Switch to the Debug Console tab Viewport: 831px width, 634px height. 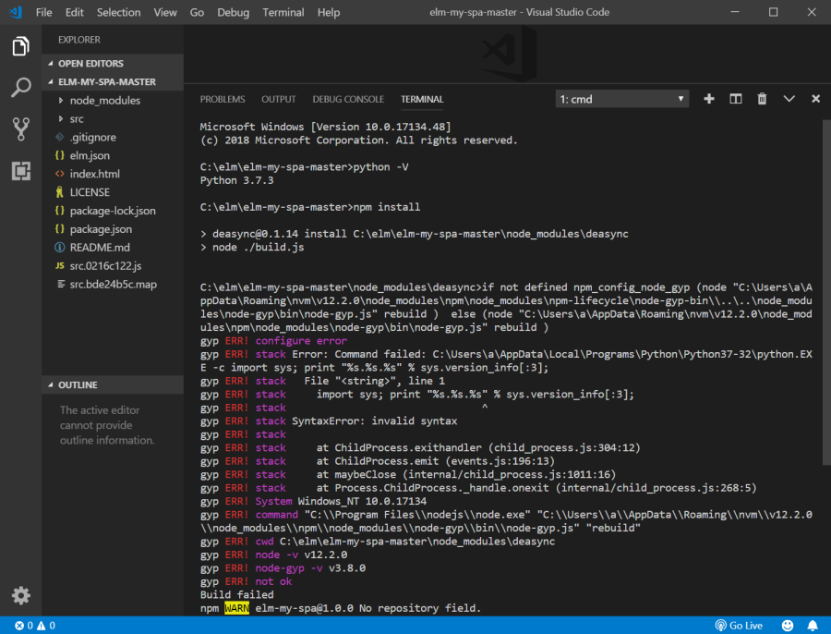(x=348, y=99)
